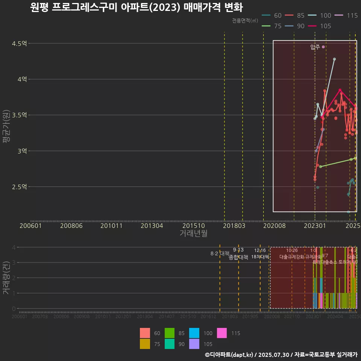Click the green 85 bar legend swatch
This screenshot has width=361, height=361.
(170, 333)
